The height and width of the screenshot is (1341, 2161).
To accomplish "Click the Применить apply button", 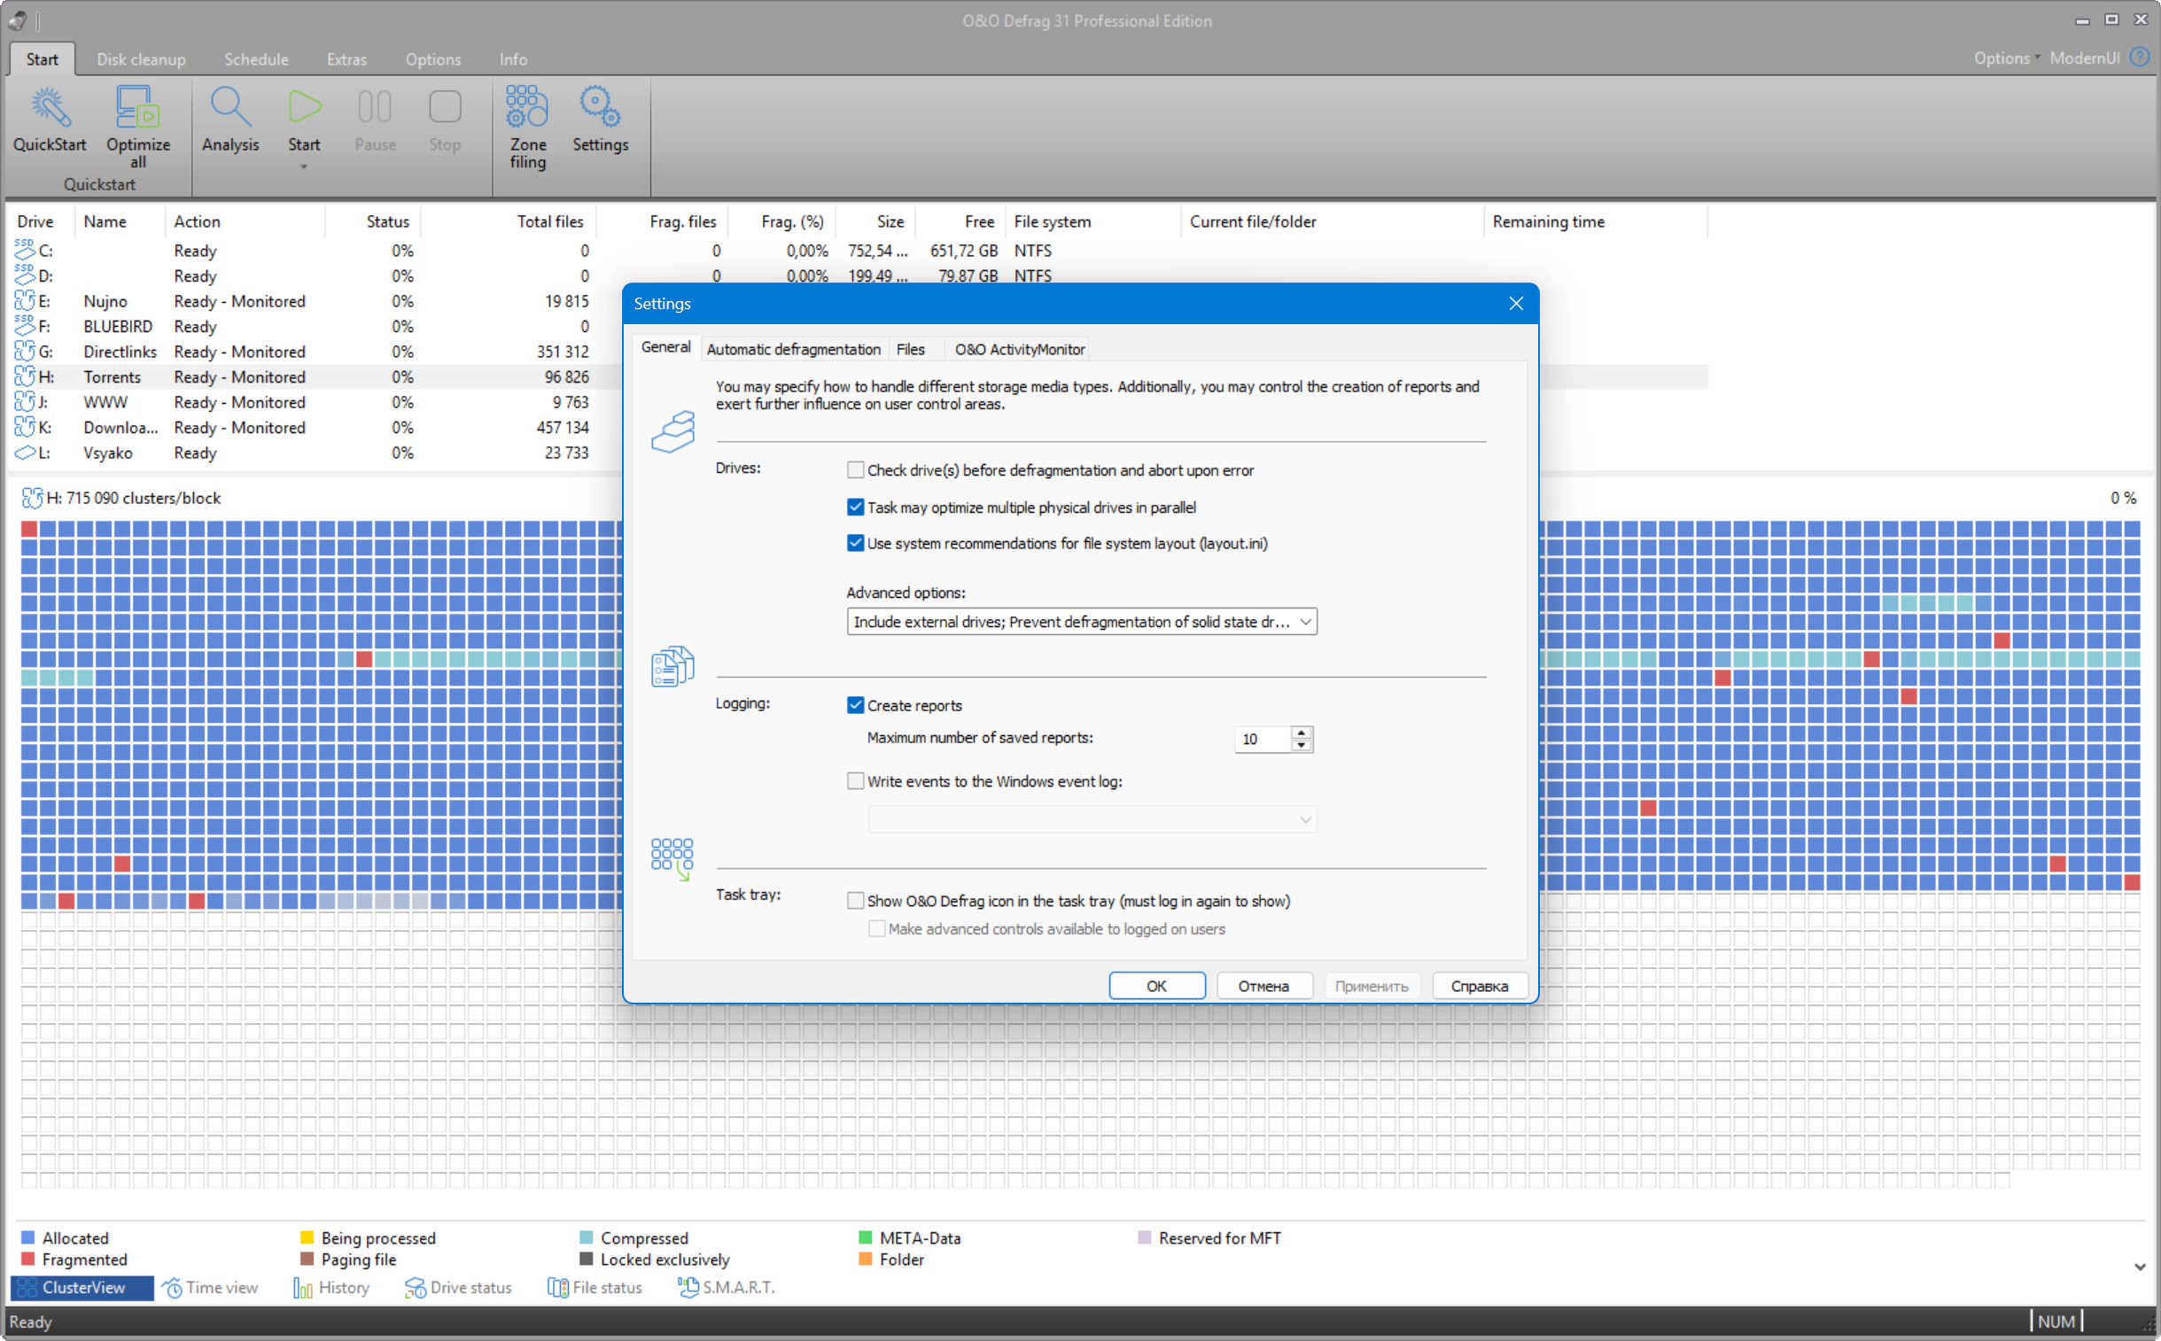I will 1372,986.
